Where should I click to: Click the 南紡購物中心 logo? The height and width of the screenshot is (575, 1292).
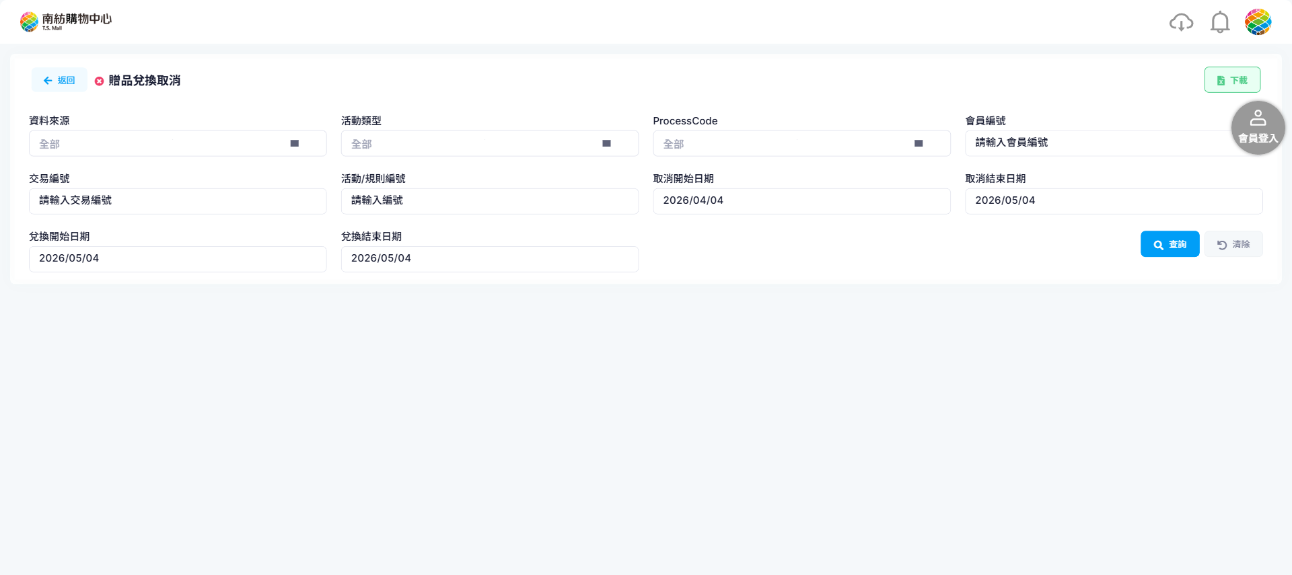[66, 22]
